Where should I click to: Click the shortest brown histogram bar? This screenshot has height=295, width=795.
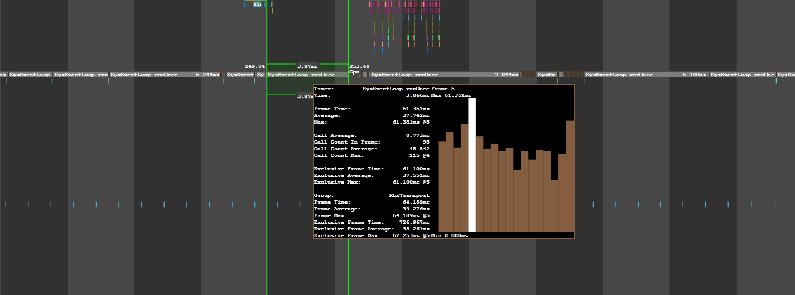pyautogui.click(x=555, y=205)
